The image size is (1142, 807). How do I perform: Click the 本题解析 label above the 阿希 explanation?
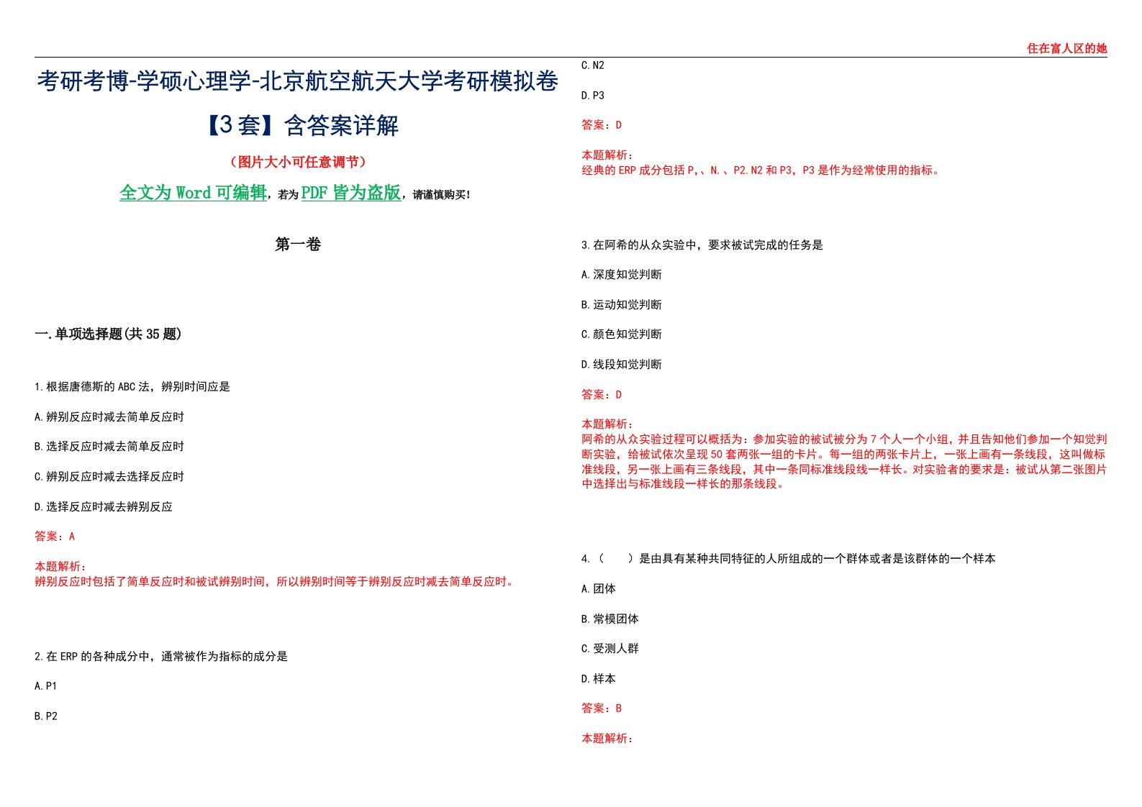[x=607, y=424]
